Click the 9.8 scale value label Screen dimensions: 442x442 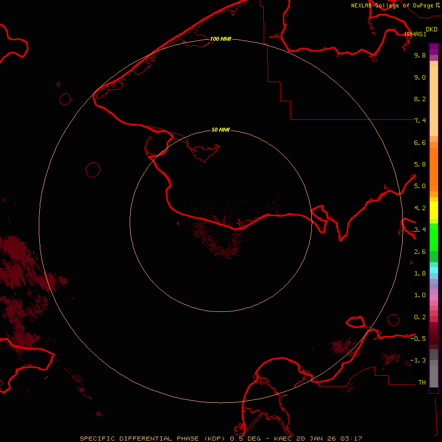[x=419, y=55]
